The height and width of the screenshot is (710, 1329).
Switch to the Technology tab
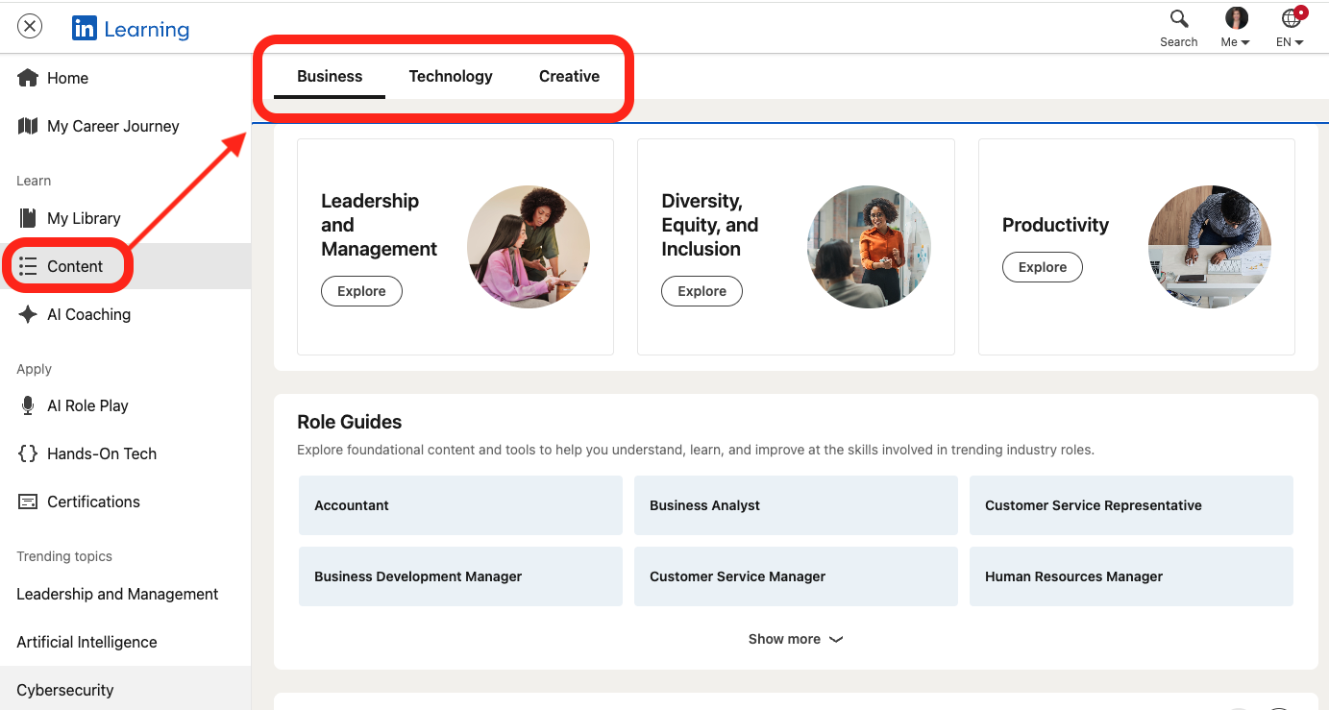[x=451, y=77]
